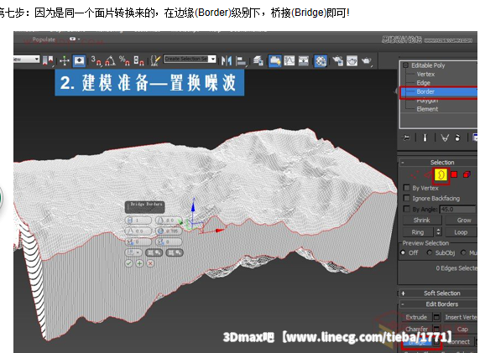The height and width of the screenshot is (353, 485).
Task: Enable the Angle Snap Toggle
Action: (x=110, y=60)
